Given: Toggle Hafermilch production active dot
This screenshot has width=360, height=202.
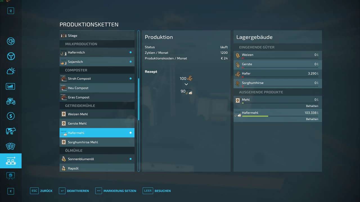Looking at the screenshot, I should pyautogui.click(x=130, y=52).
